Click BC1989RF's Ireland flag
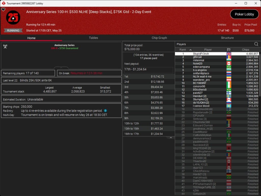Image resolution: width=261 pixels, height=196 pixels. (x=229, y=83)
